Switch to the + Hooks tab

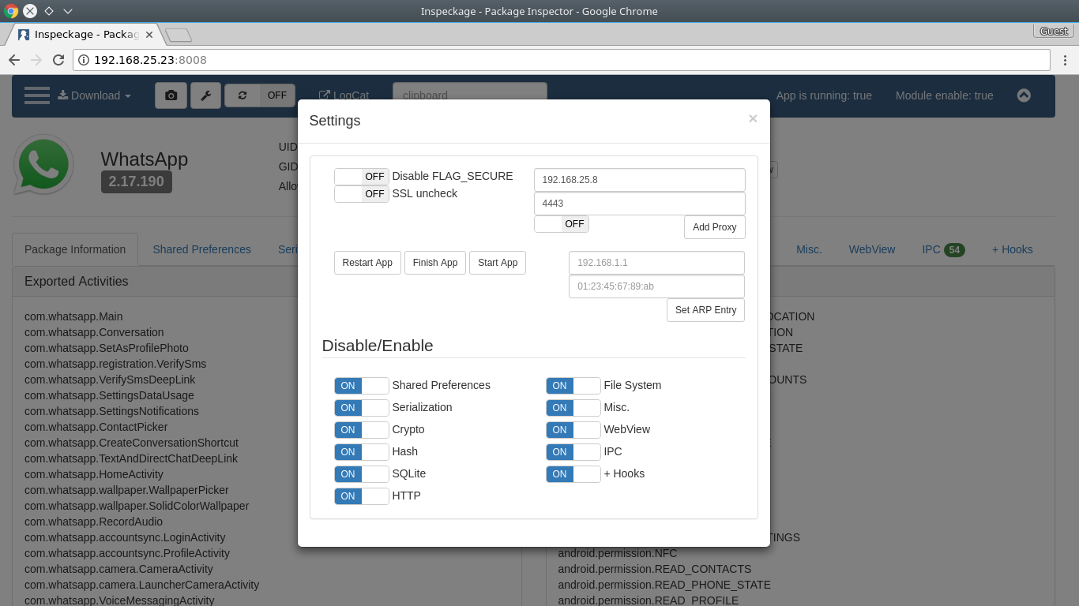coord(1012,249)
